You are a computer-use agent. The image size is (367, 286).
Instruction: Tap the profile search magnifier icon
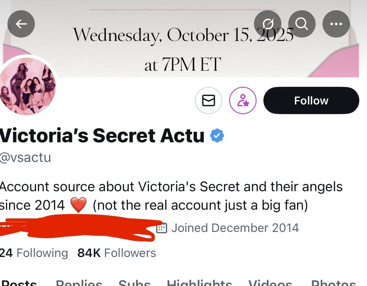(302, 24)
